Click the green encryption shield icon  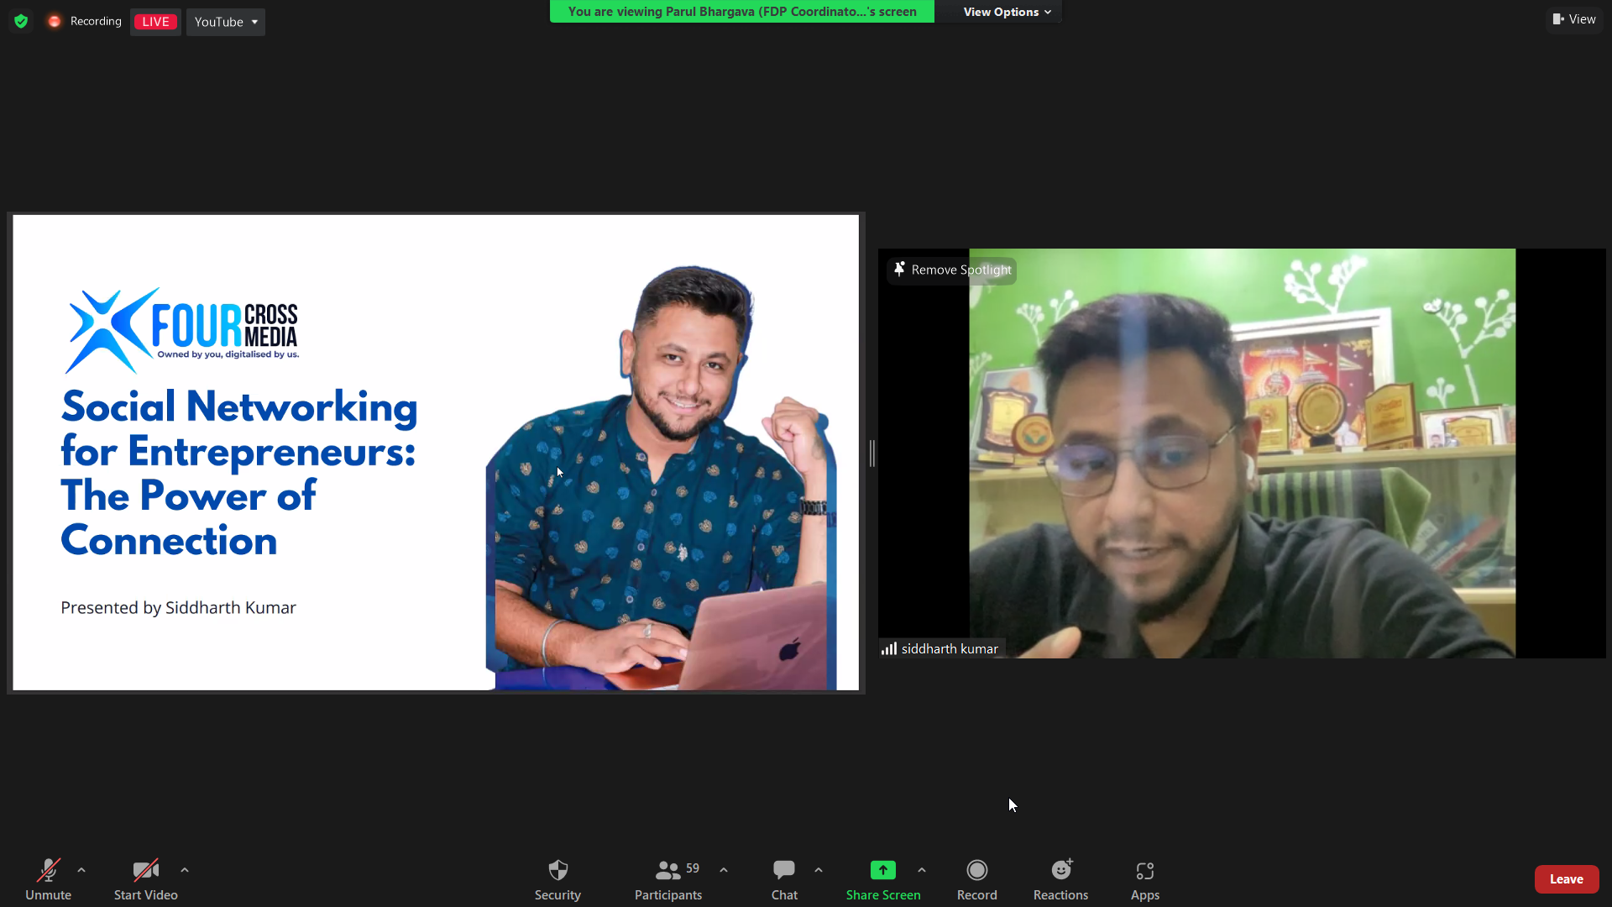click(21, 21)
